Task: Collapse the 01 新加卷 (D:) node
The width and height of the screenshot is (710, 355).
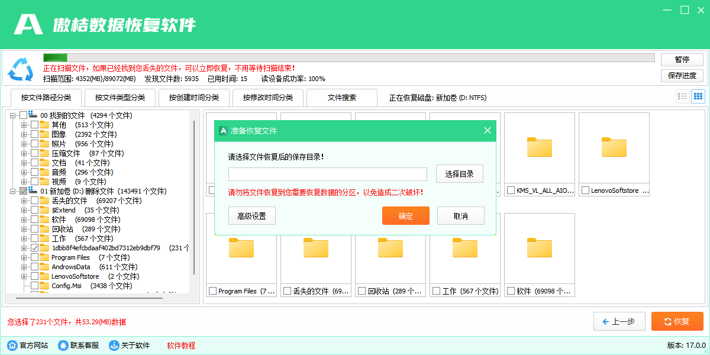Action: tap(12, 191)
